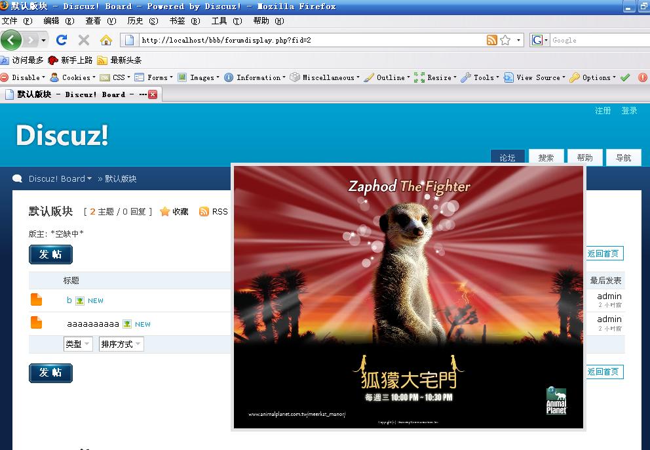
Task: Switch to the 帮助 navigation tab
Action: (x=584, y=157)
